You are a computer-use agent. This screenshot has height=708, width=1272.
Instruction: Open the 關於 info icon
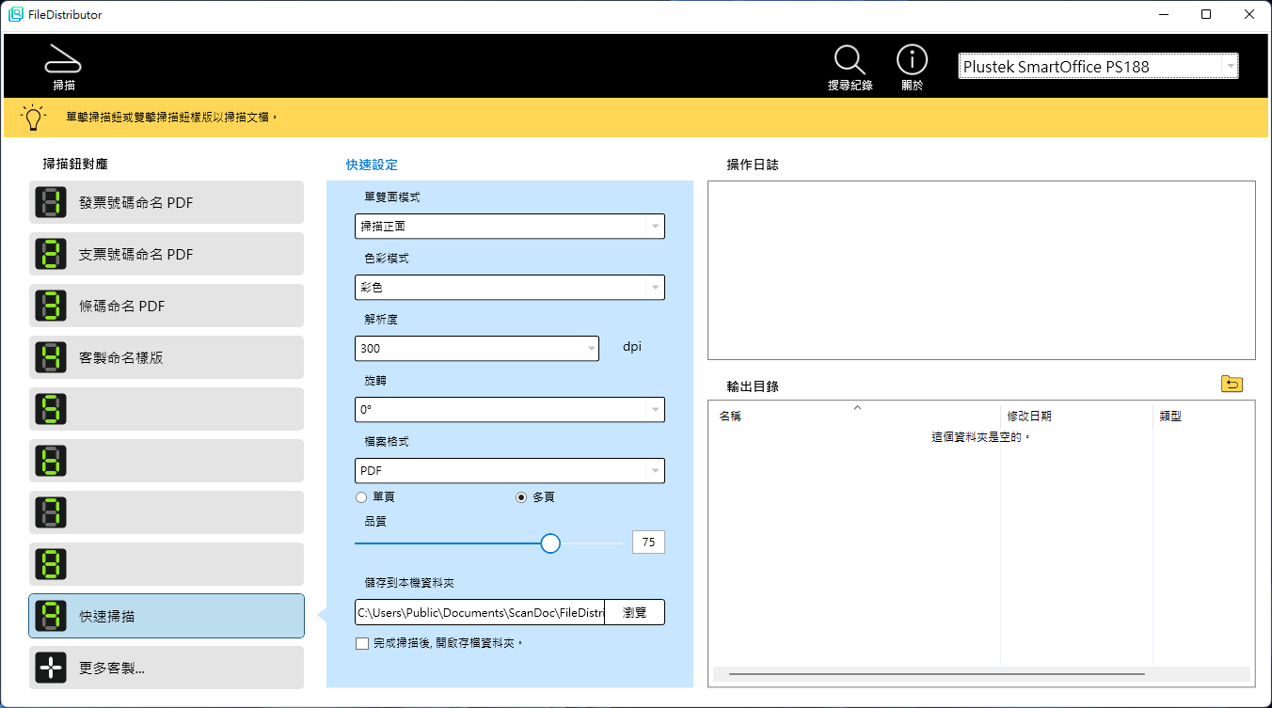[912, 59]
